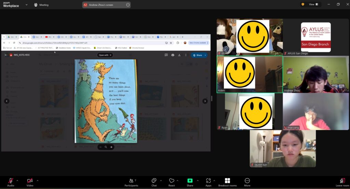
Task: Open the Chat panel
Action: [154, 182]
